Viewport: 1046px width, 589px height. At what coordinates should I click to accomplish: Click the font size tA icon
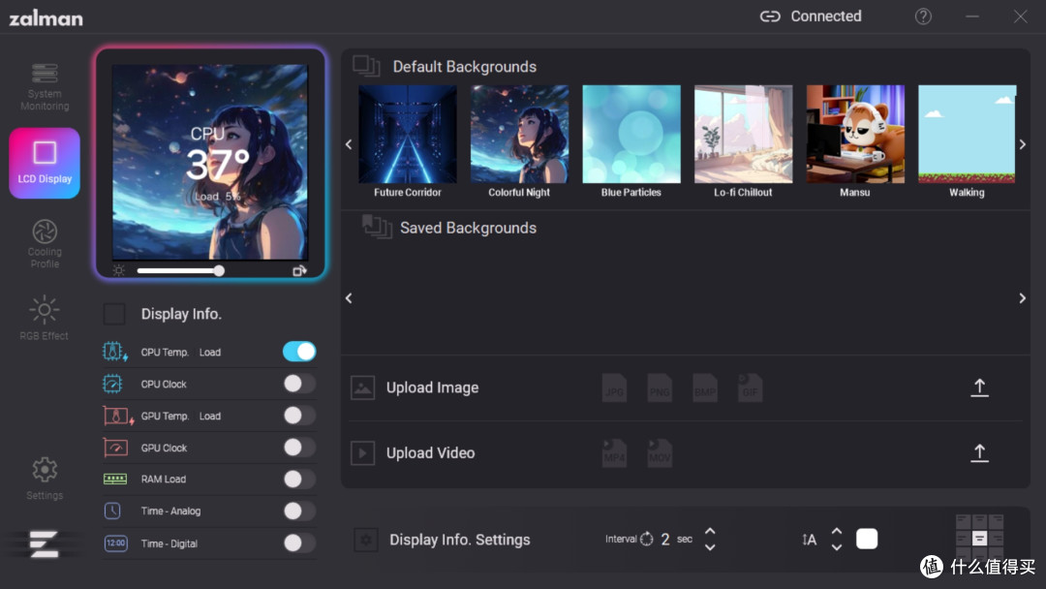click(x=809, y=540)
